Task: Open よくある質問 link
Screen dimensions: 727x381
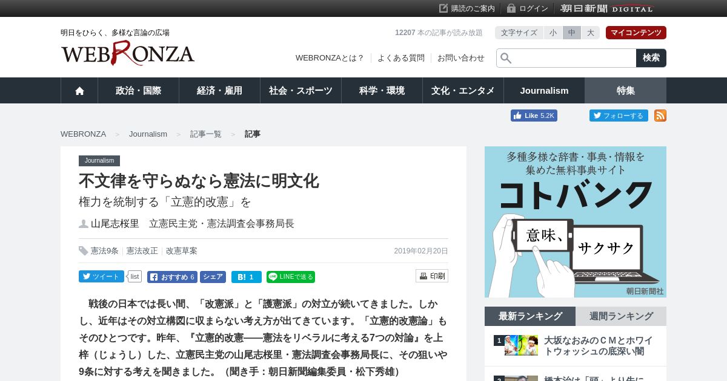Action: coord(401,58)
